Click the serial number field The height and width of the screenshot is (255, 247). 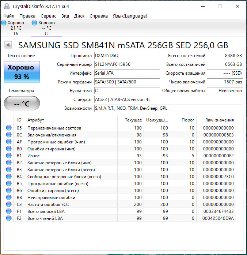[x=126, y=64]
